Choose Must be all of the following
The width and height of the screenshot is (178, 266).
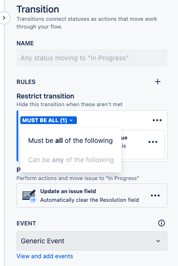[x=71, y=140]
